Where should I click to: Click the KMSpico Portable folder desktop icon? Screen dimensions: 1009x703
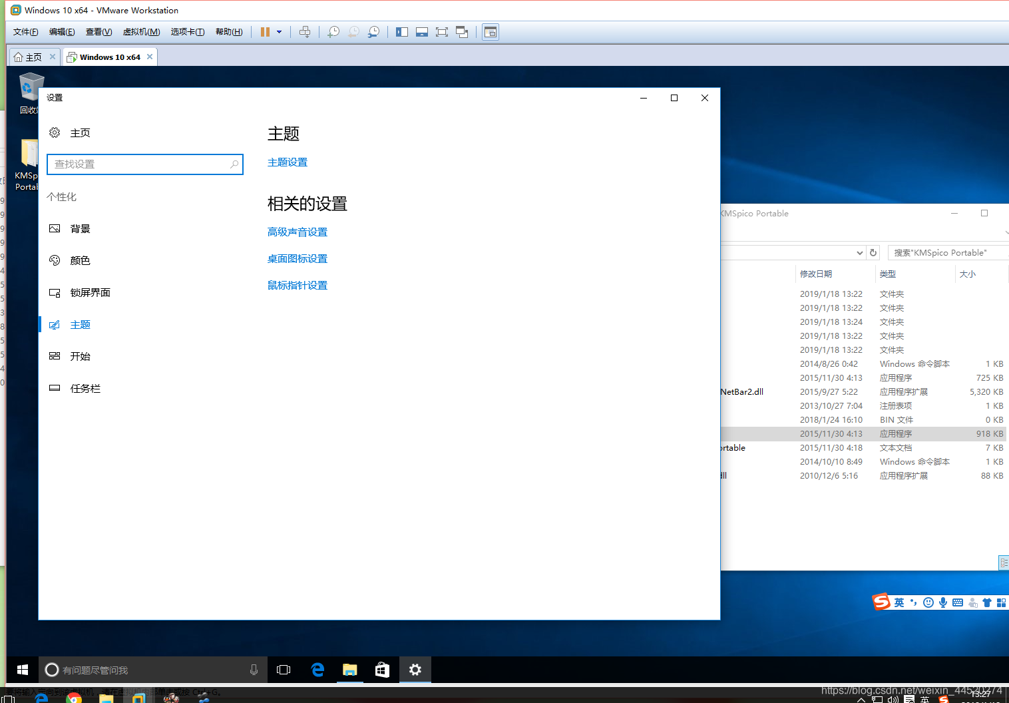[x=27, y=164]
